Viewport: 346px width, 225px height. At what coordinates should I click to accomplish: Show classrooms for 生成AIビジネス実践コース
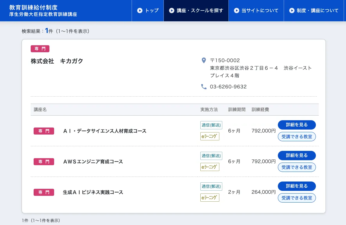click(x=297, y=198)
